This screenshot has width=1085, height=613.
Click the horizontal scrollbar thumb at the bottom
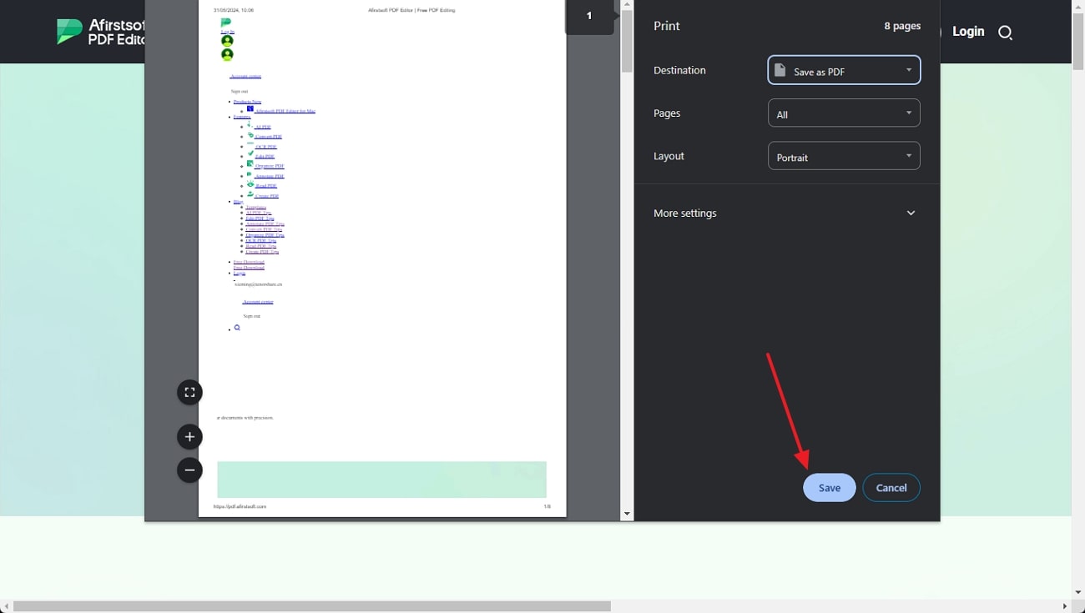coord(312,606)
